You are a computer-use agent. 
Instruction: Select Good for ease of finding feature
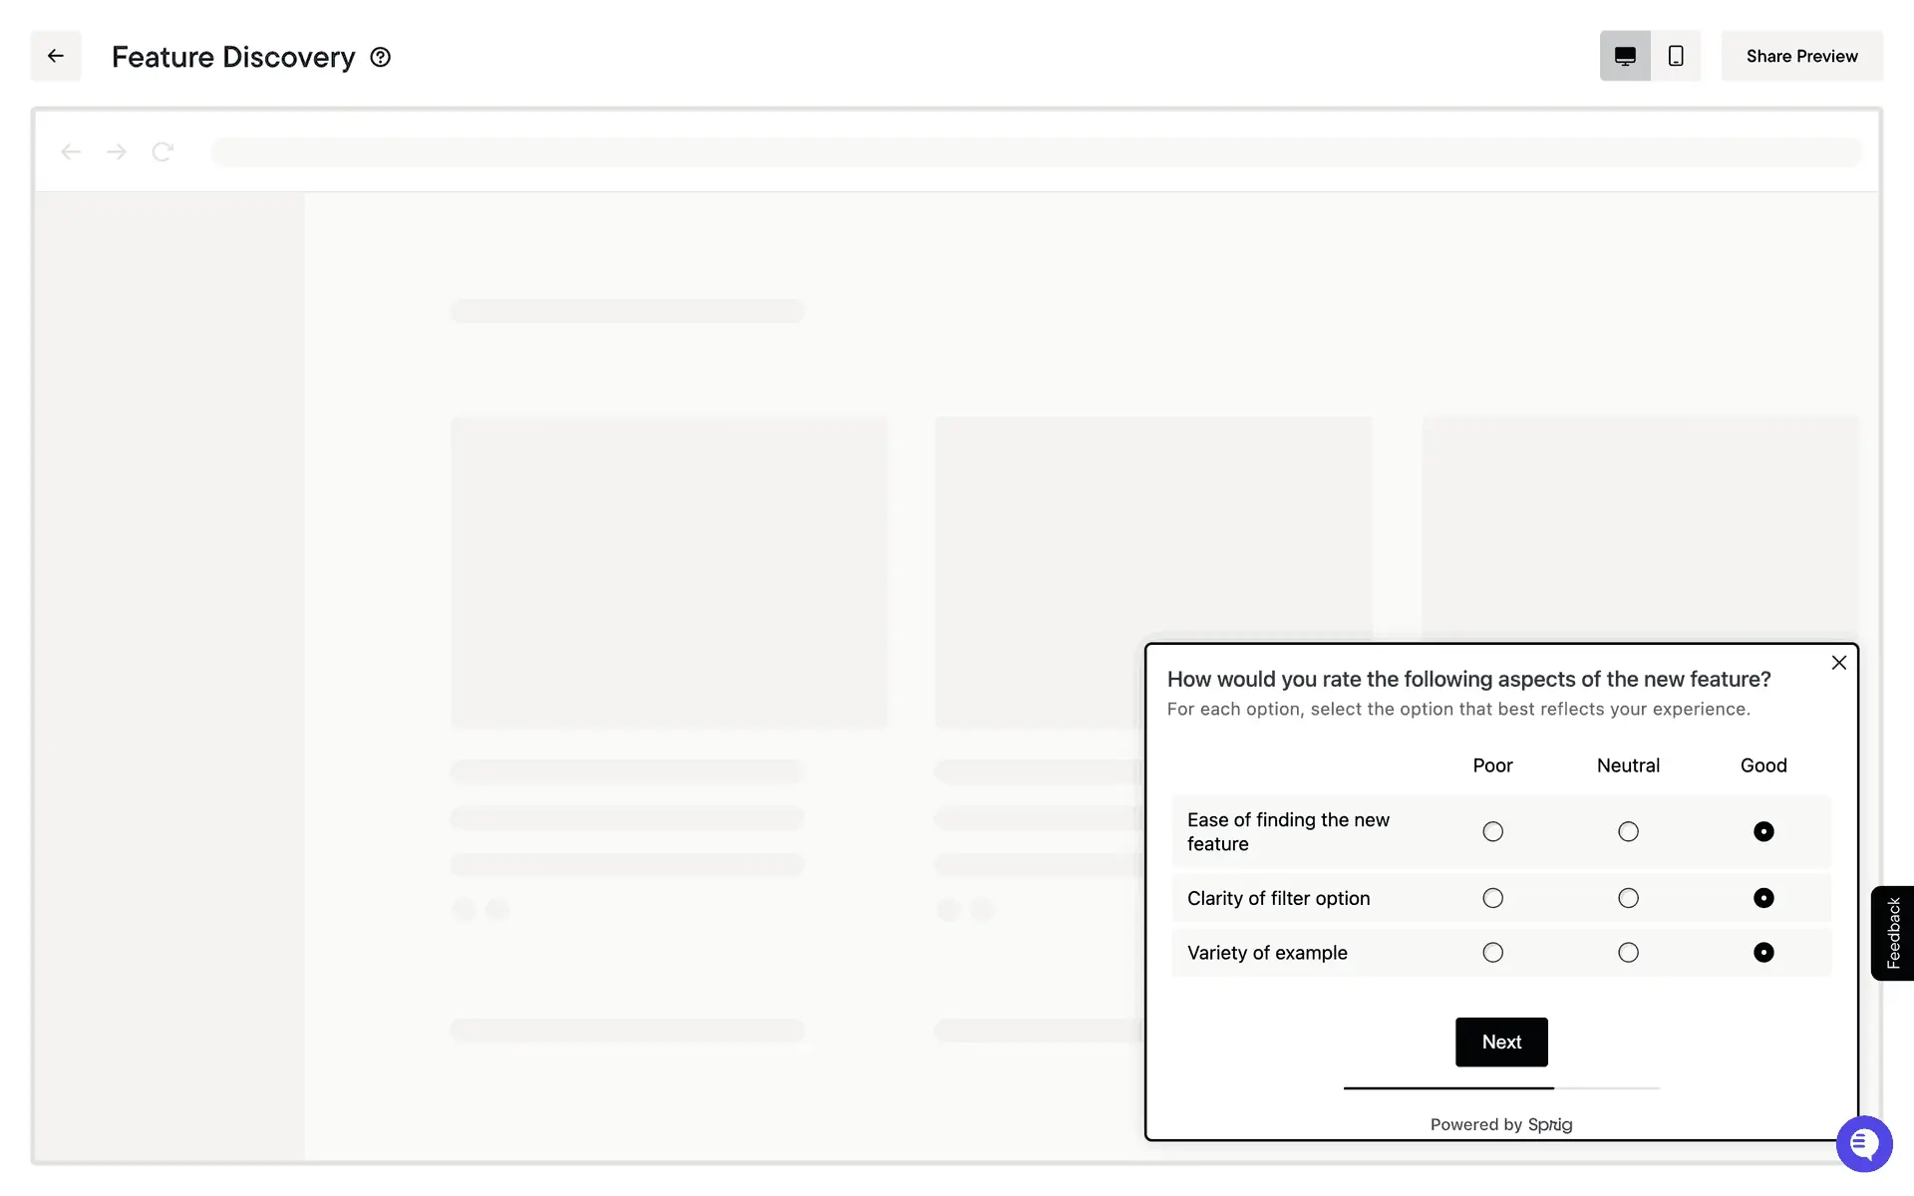(x=1762, y=831)
